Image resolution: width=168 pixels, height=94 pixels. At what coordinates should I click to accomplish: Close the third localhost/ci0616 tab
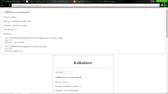point(71,2)
